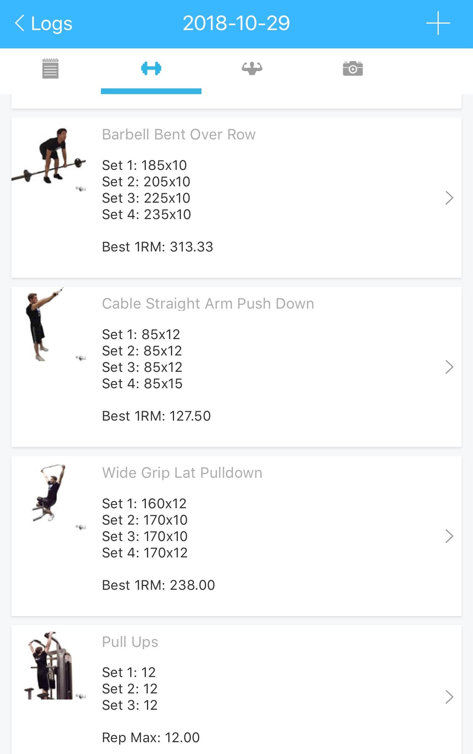
Task: Open the Barbell Bent Over Row title
Action: coord(179,134)
